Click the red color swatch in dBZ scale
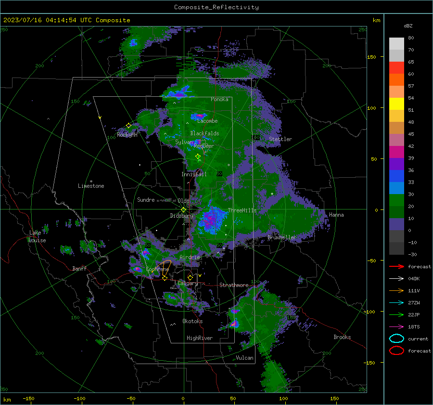Screen dimensions: 433x405 click(396, 68)
